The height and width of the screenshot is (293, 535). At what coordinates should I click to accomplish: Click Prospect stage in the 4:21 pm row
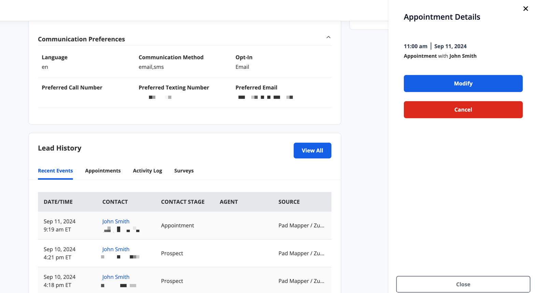point(172,253)
